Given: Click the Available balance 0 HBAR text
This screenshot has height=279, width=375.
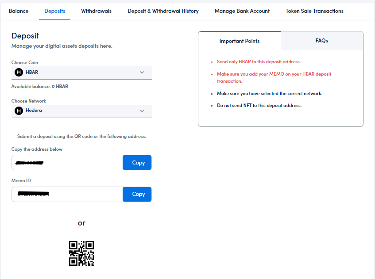Looking at the screenshot, I should (40, 87).
